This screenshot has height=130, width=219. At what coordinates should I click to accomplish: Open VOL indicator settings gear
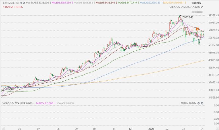coord(199,103)
